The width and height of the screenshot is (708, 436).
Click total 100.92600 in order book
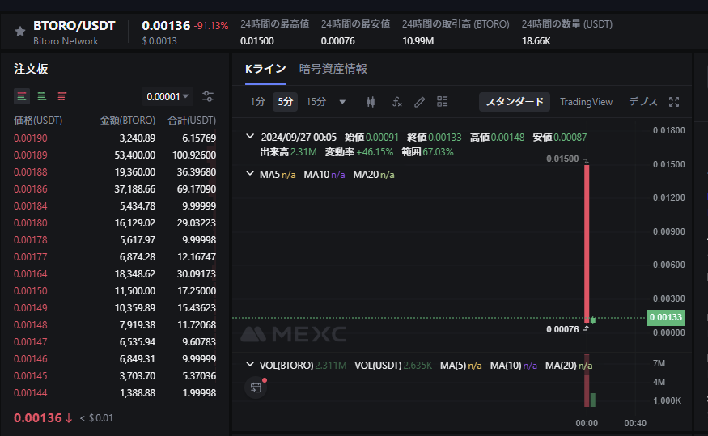click(194, 155)
